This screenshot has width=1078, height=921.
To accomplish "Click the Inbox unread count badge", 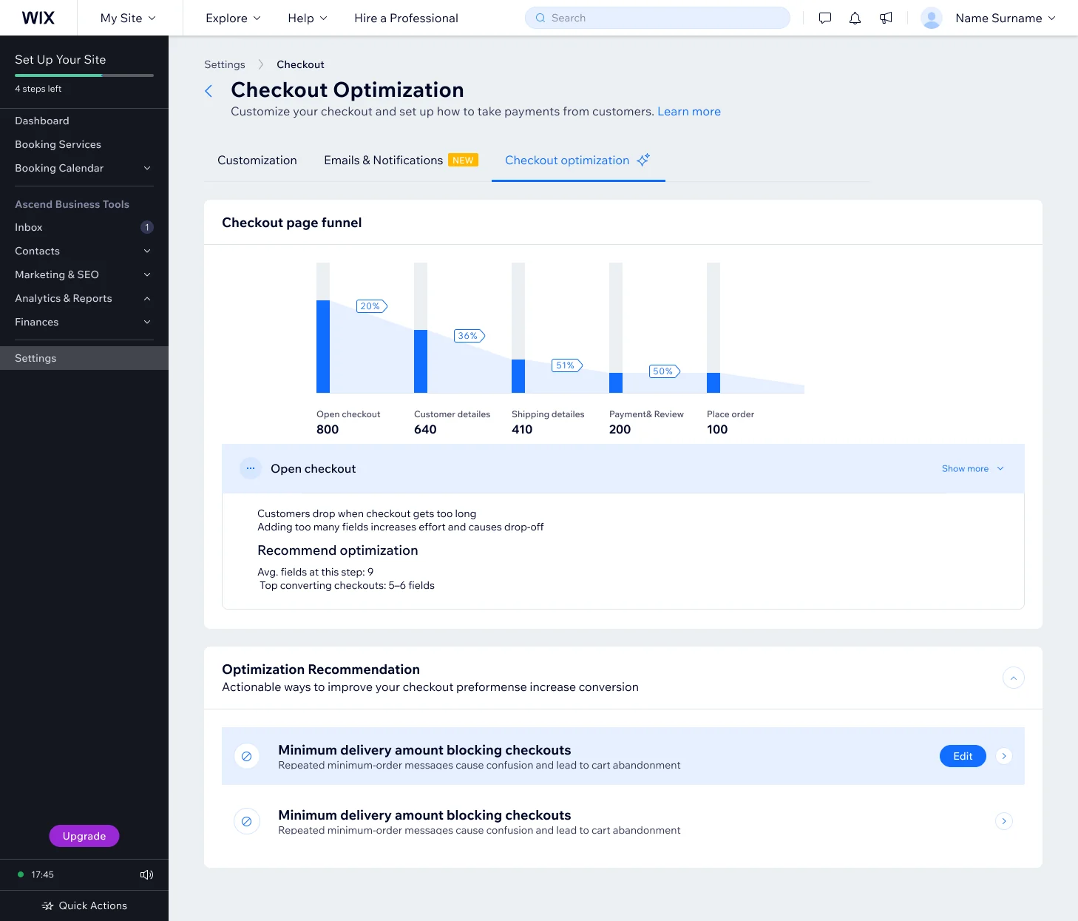I will coord(147,227).
